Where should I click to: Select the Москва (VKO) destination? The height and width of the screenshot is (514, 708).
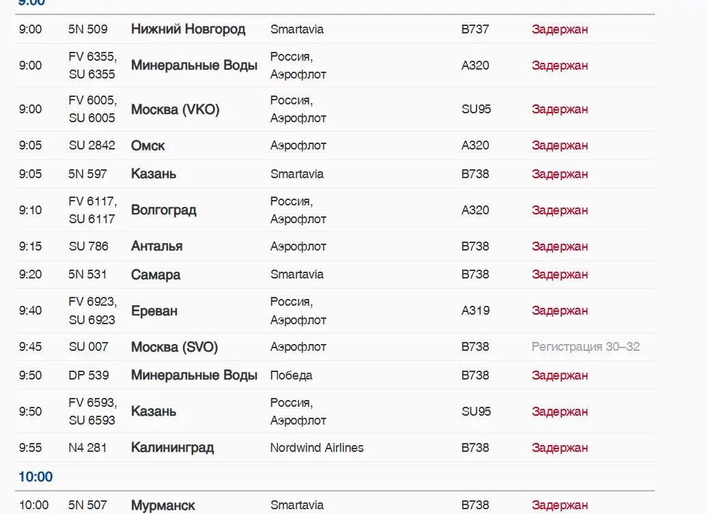pyautogui.click(x=175, y=109)
